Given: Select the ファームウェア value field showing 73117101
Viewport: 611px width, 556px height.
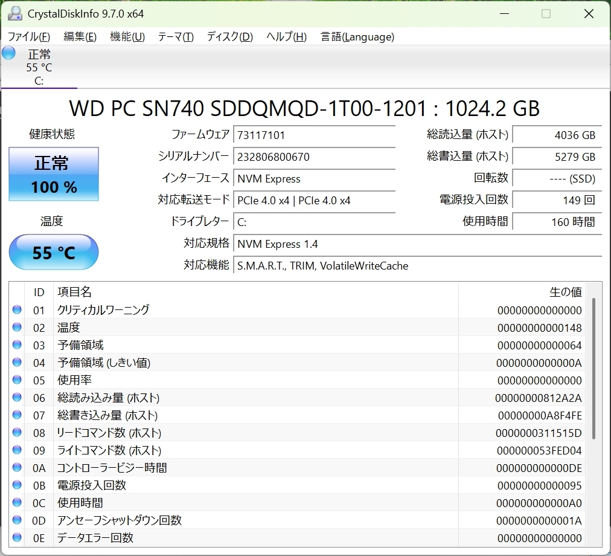Looking at the screenshot, I should click(x=315, y=135).
